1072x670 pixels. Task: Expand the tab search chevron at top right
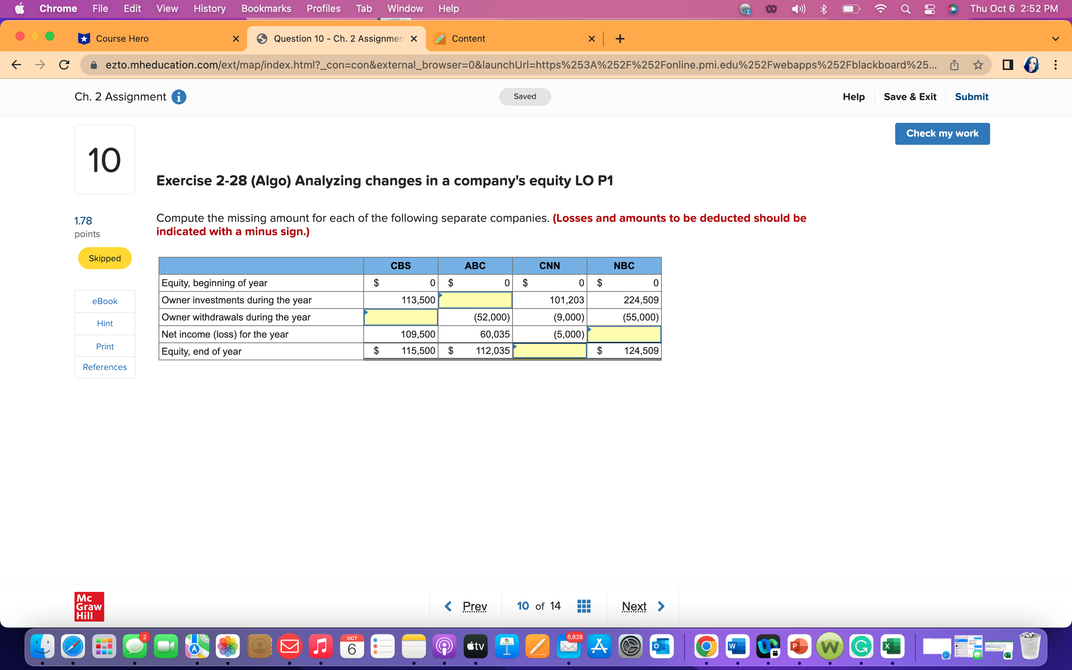point(1056,39)
